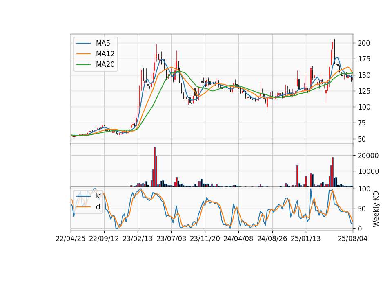Click the green MA20 legend line
This screenshot has height=281, width=392.
tap(83, 64)
